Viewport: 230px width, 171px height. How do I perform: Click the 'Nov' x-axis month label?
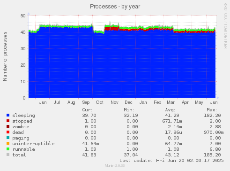114,102
